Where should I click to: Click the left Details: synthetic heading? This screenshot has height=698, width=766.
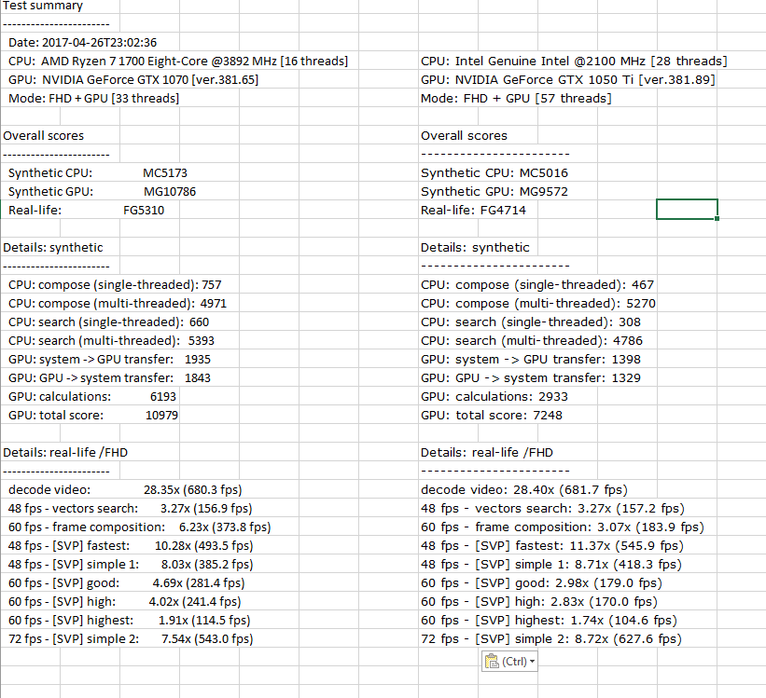[x=53, y=248]
